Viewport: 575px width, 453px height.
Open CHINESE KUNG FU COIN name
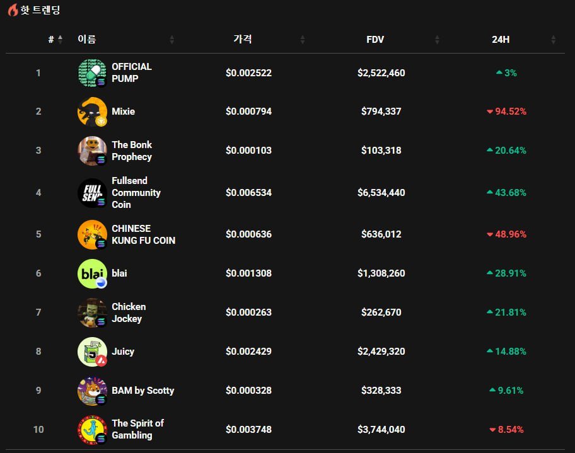(x=143, y=234)
